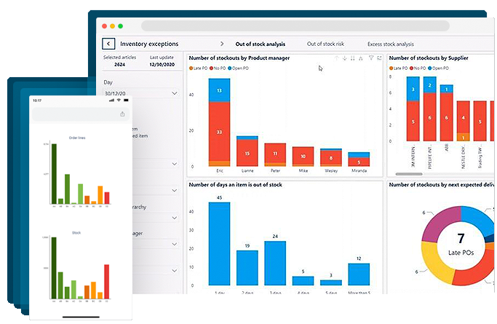Click expand hierarchy fork icon on Product manager chart

click(x=361, y=58)
